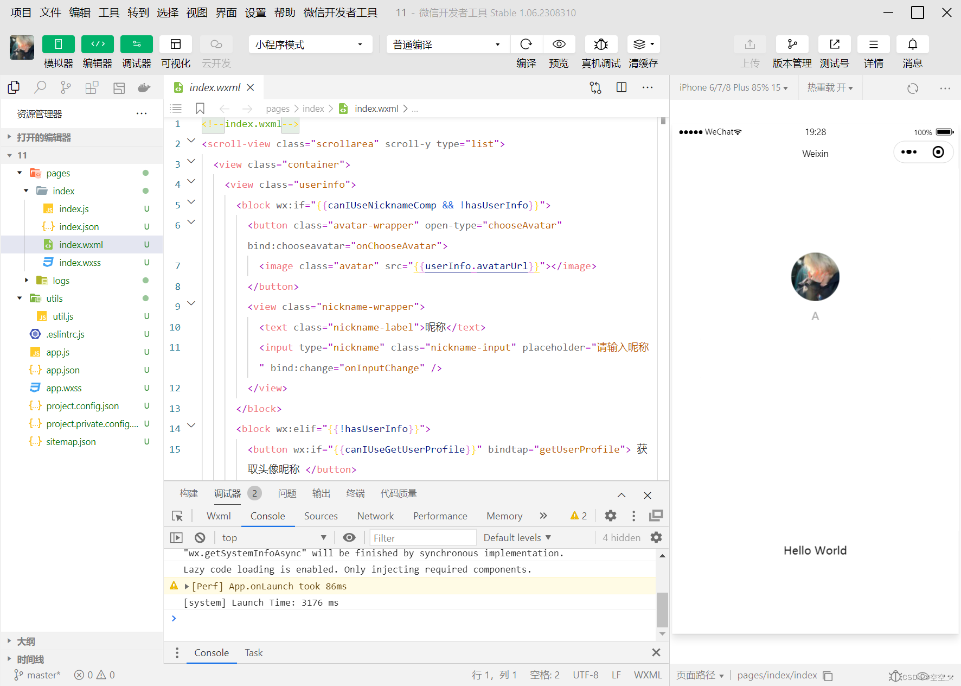Open the explorer files icon in sidebar

click(x=14, y=87)
